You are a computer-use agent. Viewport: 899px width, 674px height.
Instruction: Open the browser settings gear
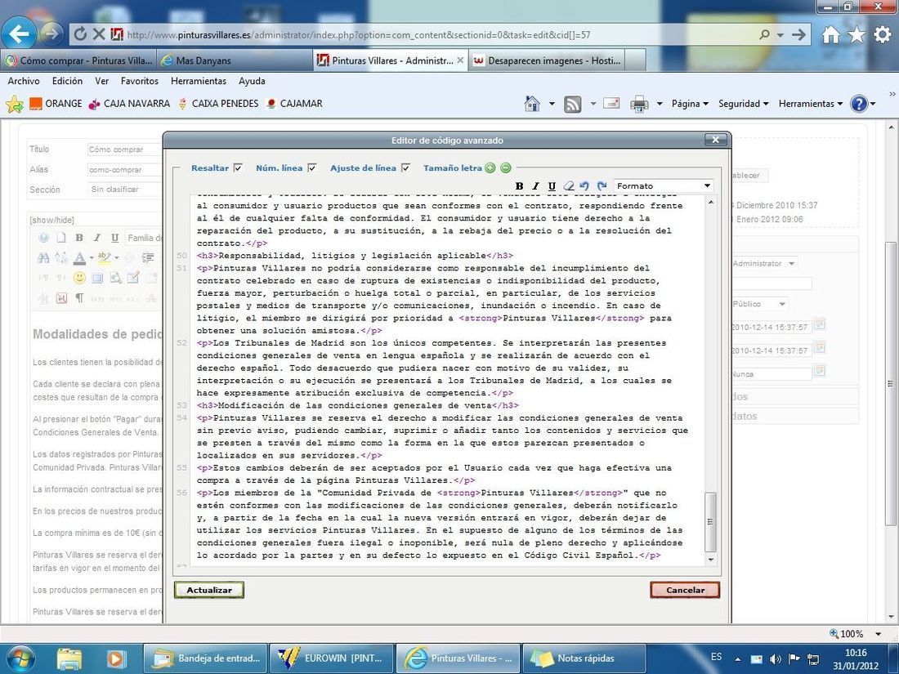point(883,35)
